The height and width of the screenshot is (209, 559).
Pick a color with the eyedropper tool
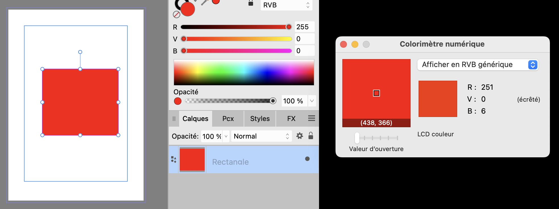click(204, 2)
